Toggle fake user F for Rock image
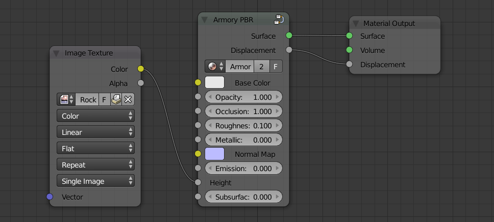The image size is (494, 222). 104,99
